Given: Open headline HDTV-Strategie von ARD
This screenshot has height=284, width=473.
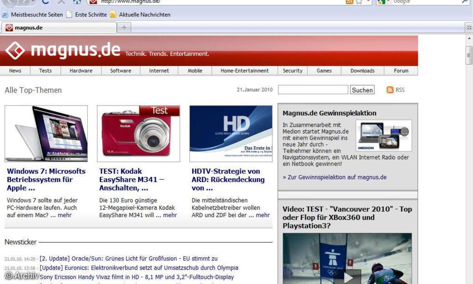Looking at the screenshot, I should (228, 179).
